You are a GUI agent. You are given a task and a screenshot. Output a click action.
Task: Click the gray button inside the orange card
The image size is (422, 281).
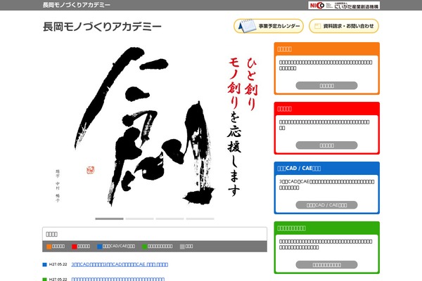pos(326,86)
